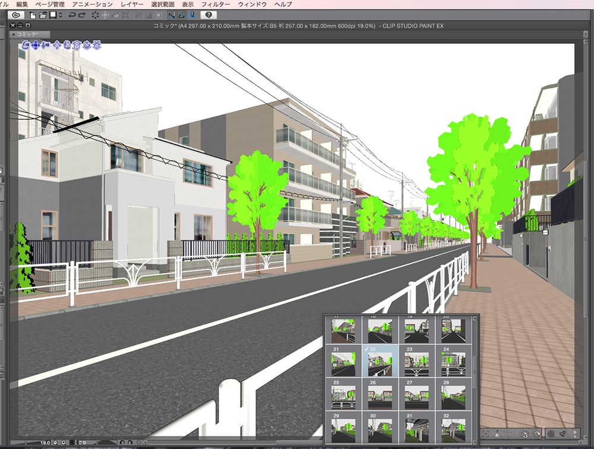Toggle the canvas flip icon near the zoom field
Screen dimensions: 594x449
click(x=71, y=442)
